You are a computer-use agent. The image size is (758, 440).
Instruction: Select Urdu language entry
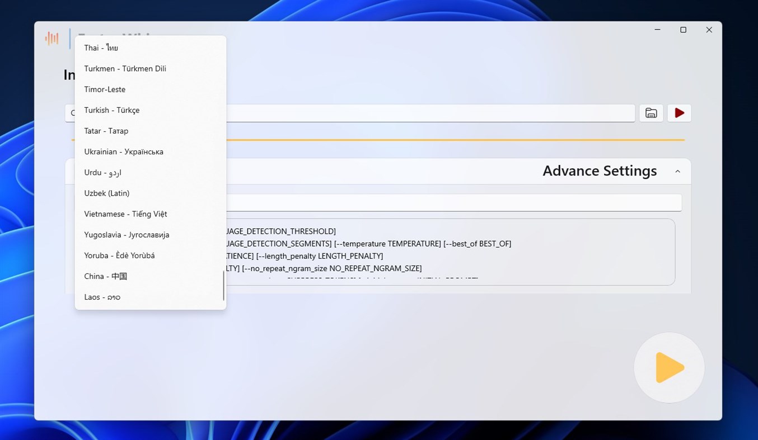click(150, 172)
